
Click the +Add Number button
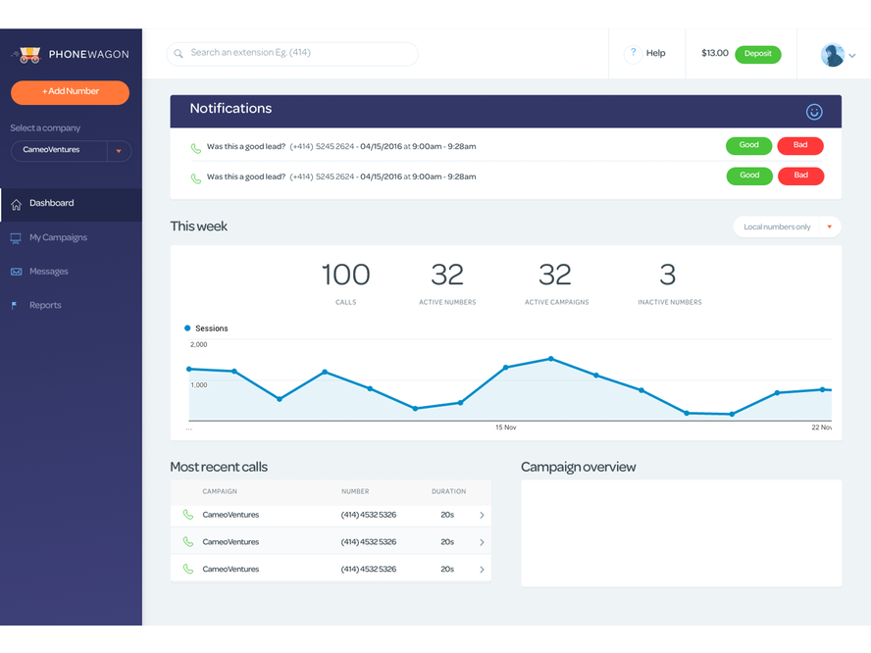tap(70, 92)
